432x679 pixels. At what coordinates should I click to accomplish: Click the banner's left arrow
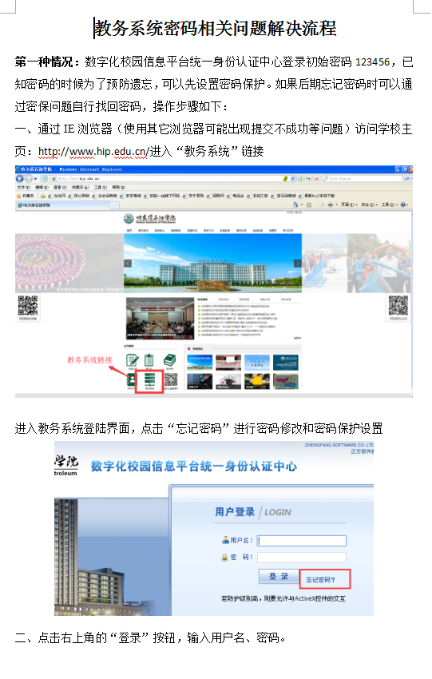click(128, 264)
